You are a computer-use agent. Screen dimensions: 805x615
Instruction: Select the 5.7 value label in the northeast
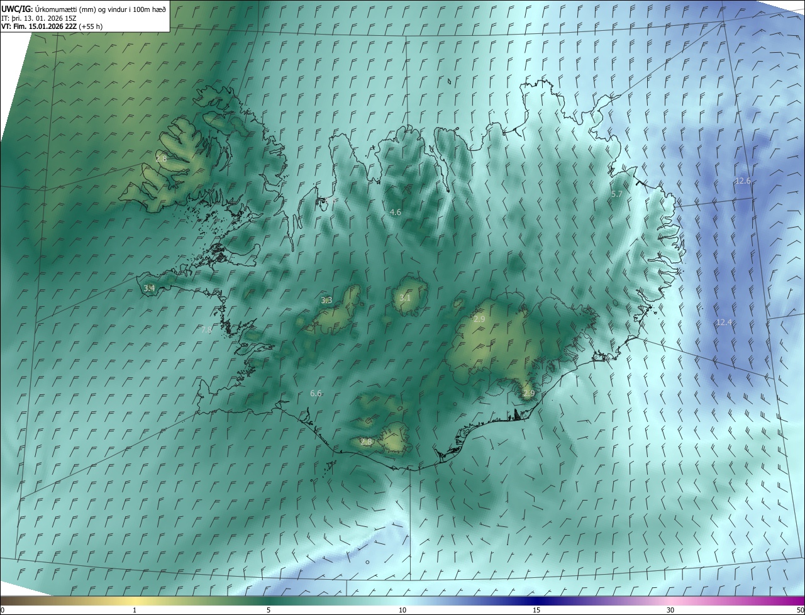click(616, 194)
